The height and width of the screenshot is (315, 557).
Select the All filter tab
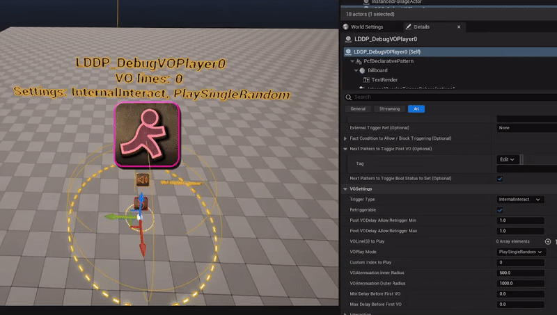click(416, 109)
